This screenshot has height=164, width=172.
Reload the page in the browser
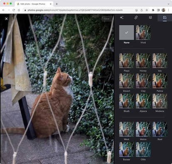14,10
